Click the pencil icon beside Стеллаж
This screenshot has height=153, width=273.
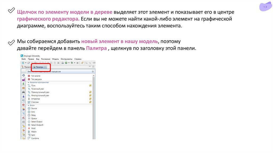pyautogui.click(x=90, y=102)
